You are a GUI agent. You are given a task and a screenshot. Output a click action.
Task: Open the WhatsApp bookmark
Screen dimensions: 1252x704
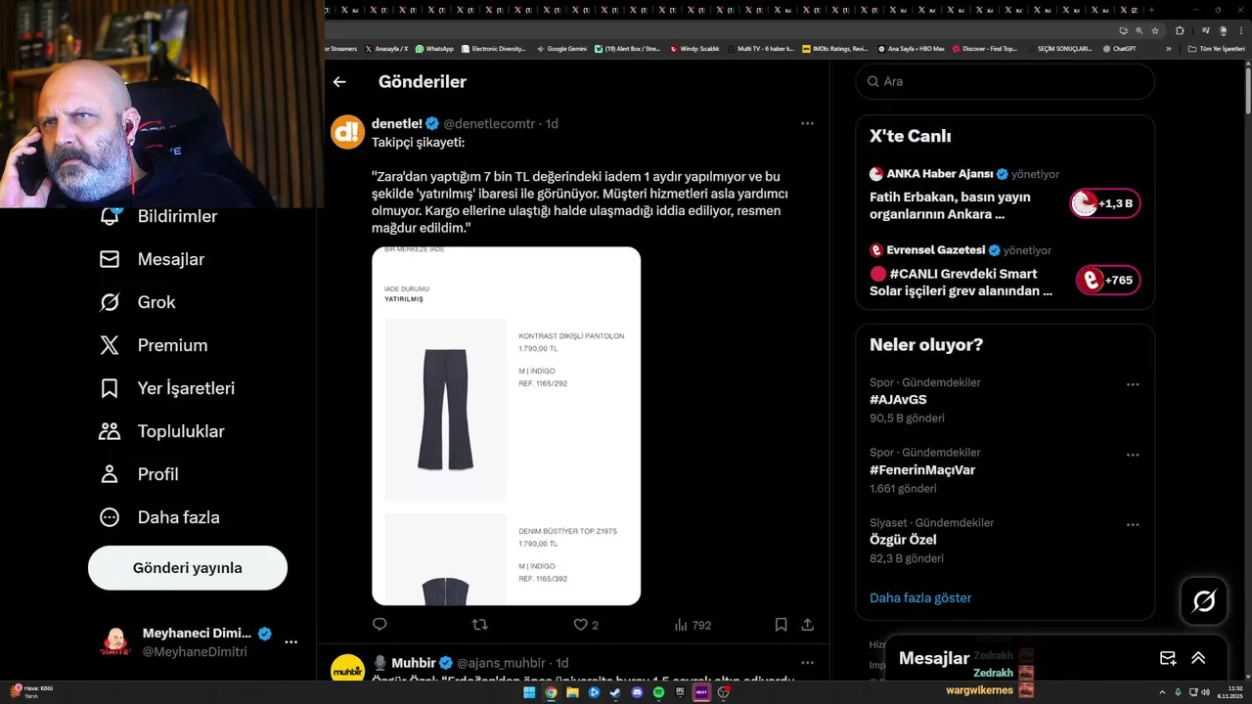434,48
